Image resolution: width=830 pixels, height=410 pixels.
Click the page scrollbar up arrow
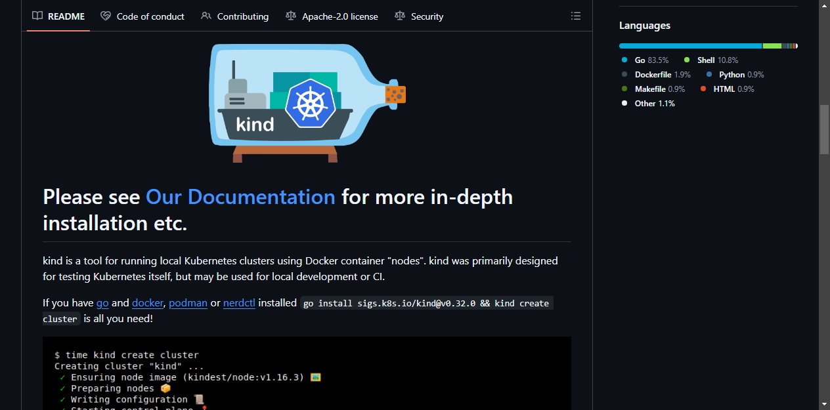824,5
